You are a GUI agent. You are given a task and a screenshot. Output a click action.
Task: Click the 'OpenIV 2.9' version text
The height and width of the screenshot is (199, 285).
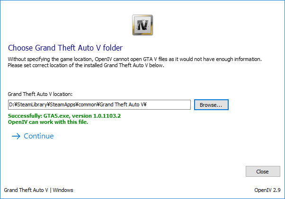(267, 190)
